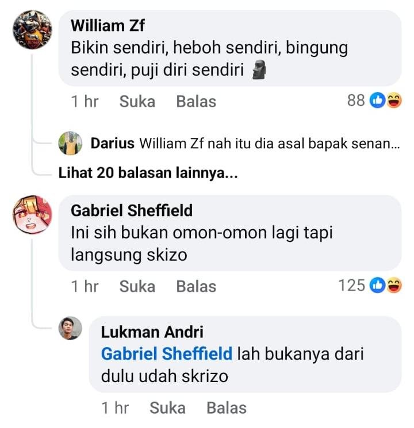View laughing reaction on William Zf's comment
This screenshot has width=414, height=428.
(x=394, y=100)
